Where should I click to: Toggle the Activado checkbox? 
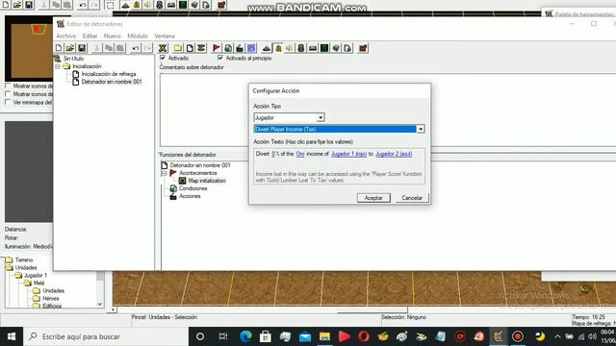click(163, 58)
